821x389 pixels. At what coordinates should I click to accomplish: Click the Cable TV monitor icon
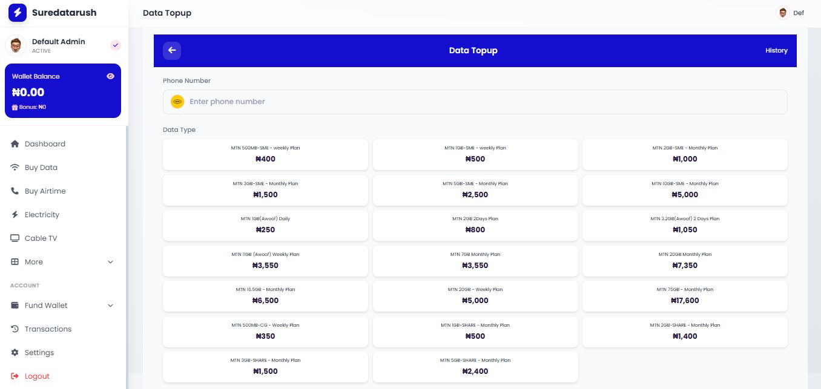(15, 238)
